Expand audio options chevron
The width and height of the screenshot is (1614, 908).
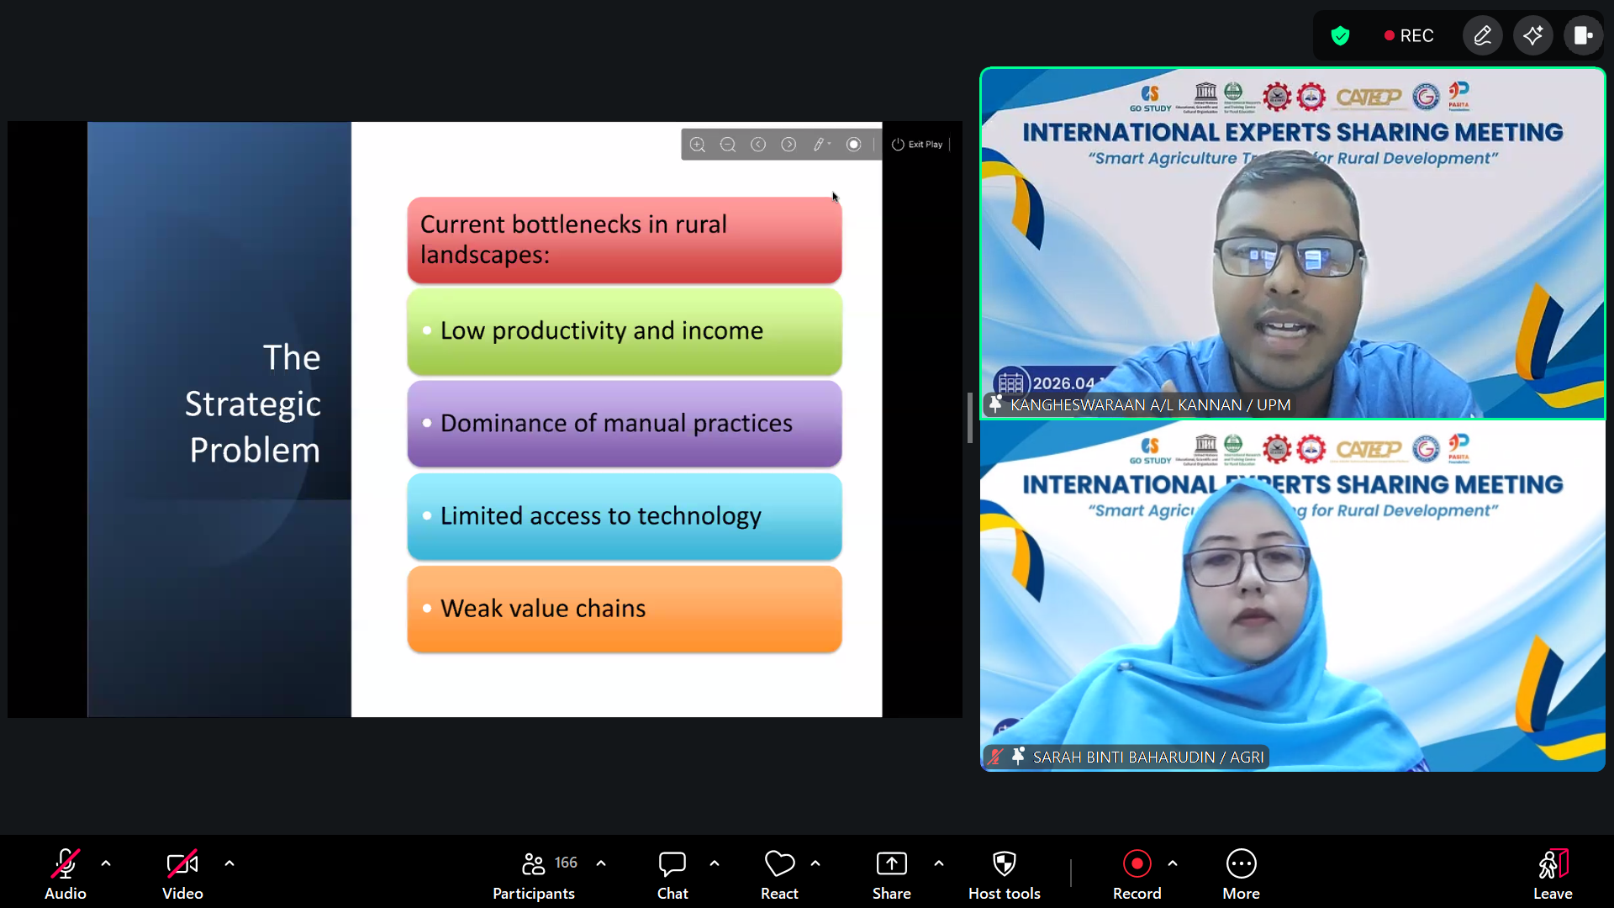[106, 863]
